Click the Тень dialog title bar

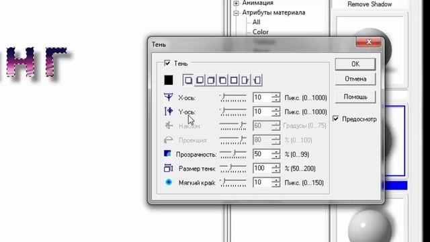coord(253,44)
